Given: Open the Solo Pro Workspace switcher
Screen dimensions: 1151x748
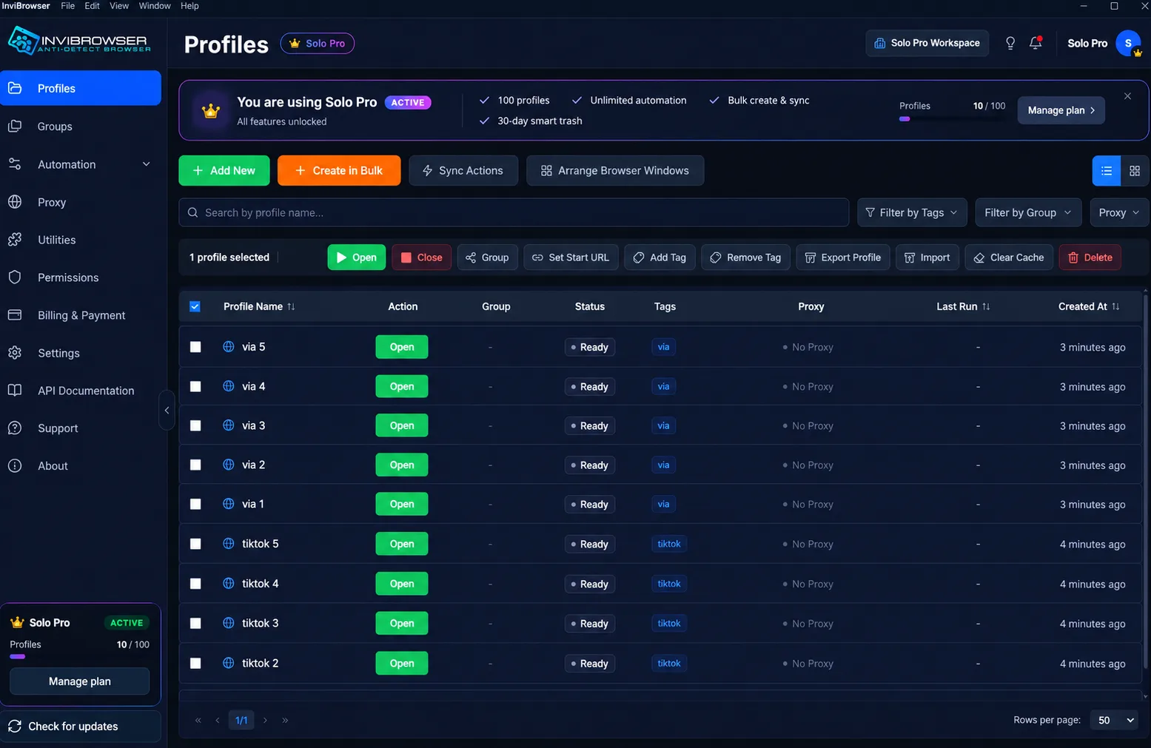Looking at the screenshot, I should click(927, 43).
